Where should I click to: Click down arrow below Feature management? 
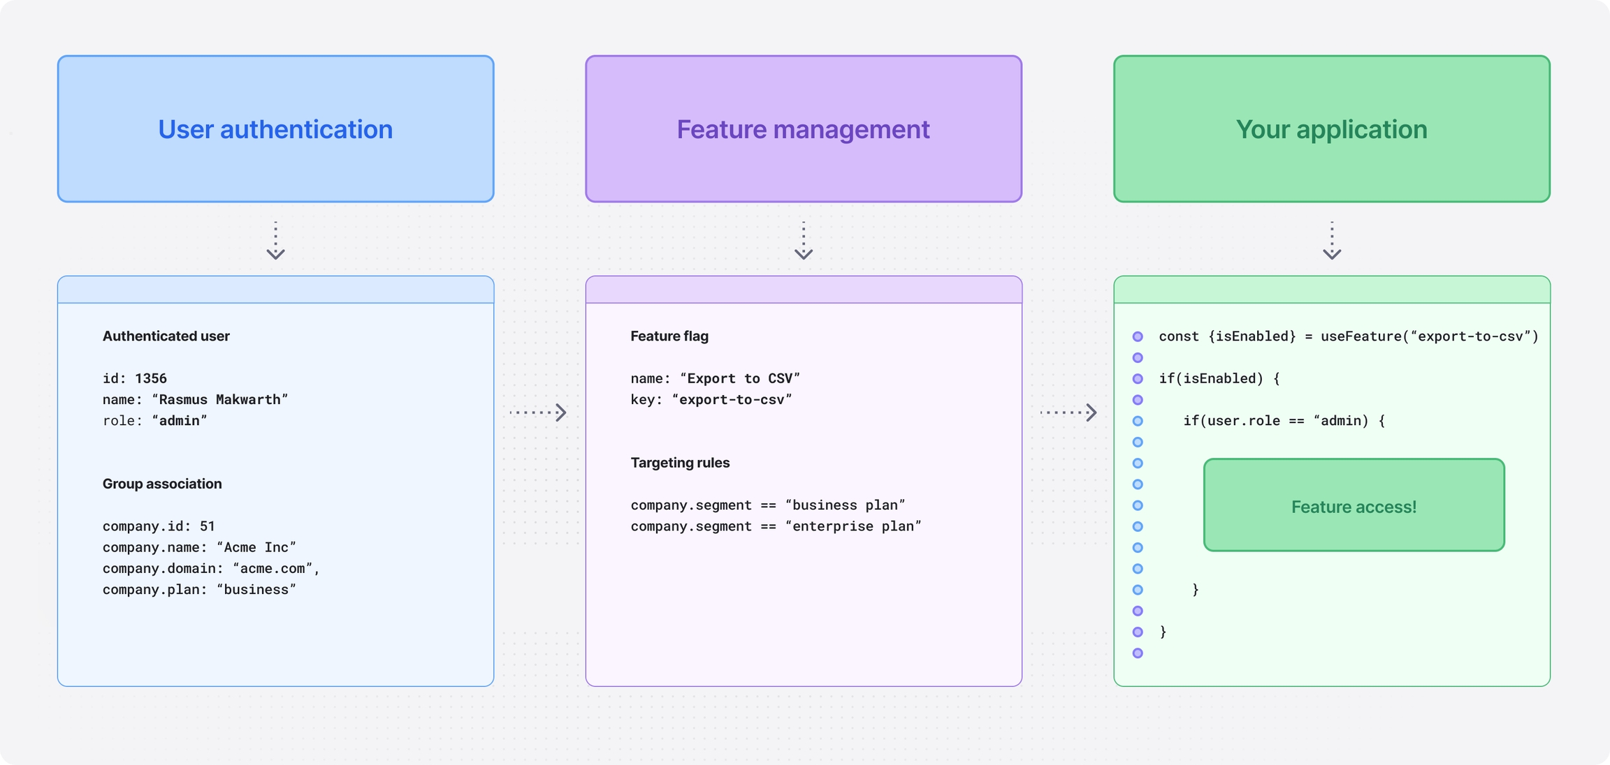pos(804,242)
